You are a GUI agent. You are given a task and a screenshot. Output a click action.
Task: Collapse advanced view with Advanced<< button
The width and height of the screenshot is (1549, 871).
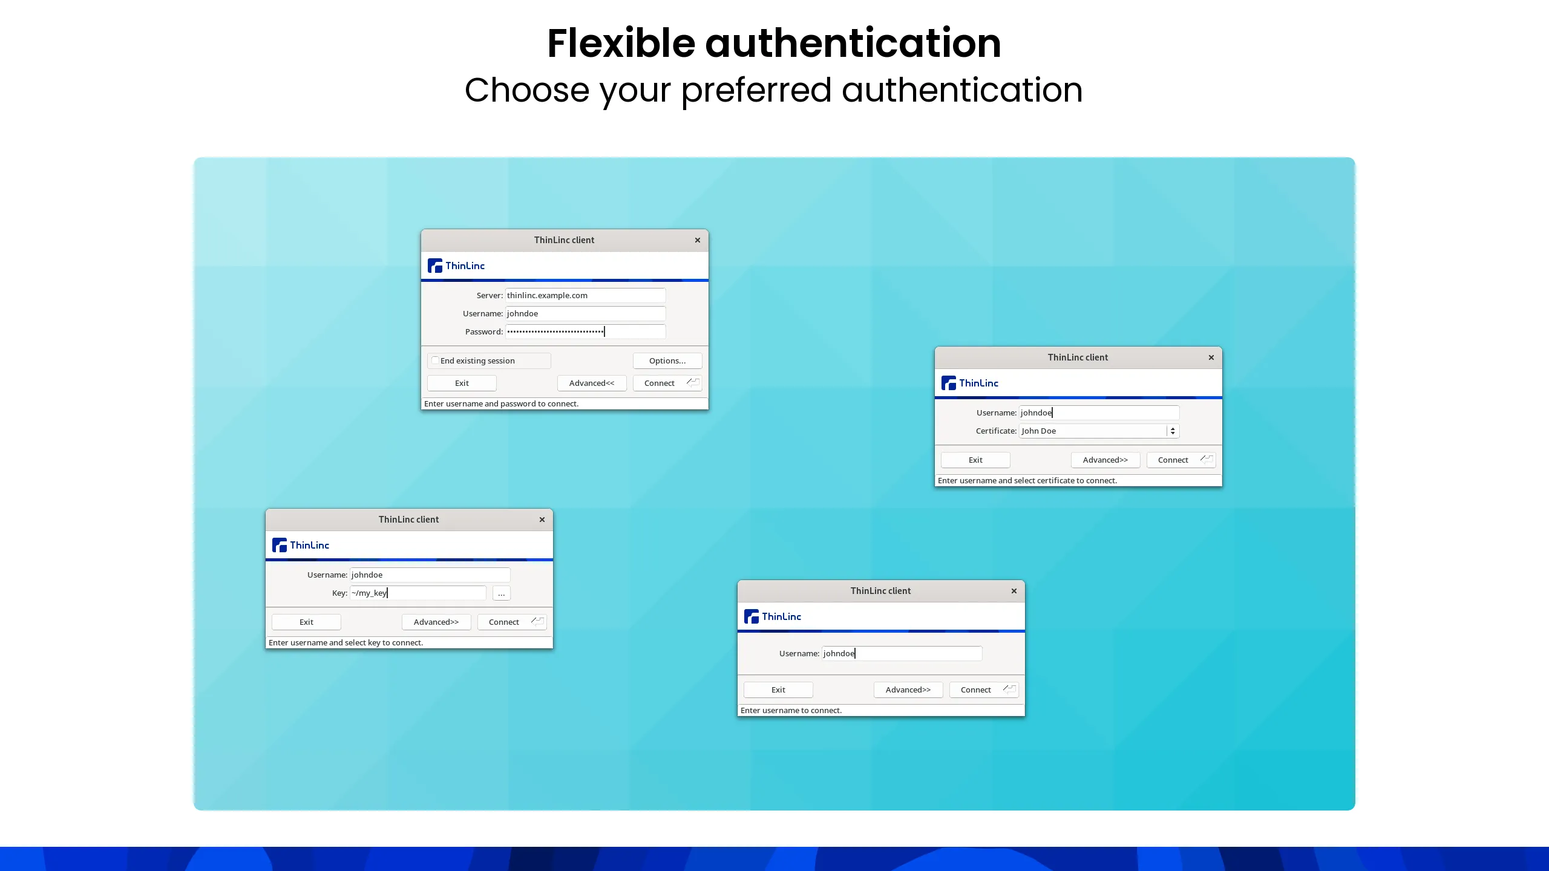click(x=591, y=383)
